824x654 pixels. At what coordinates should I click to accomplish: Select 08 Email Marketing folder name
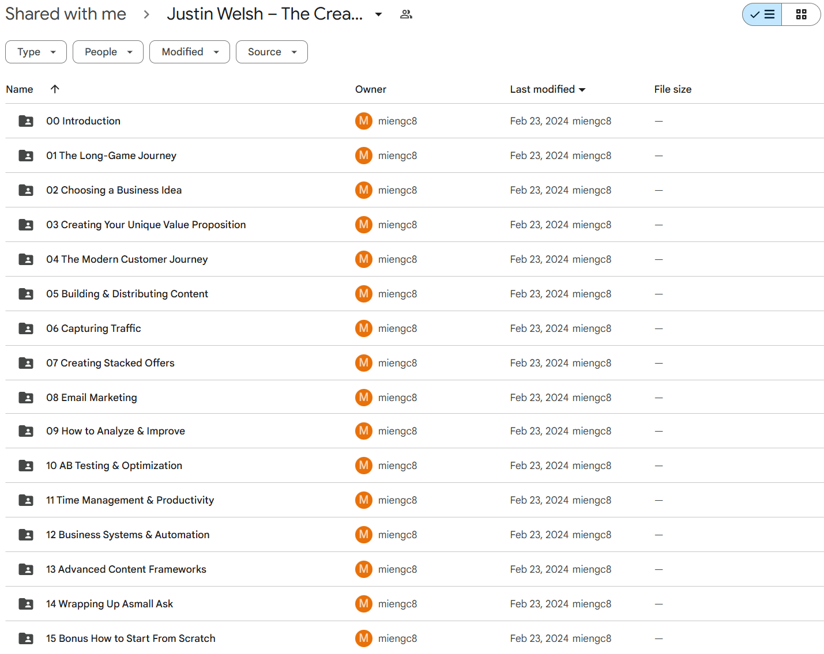pyautogui.click(x=92, y=398)
